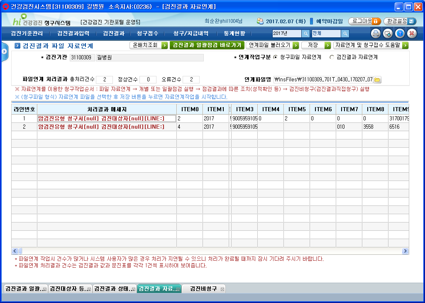Switch to the 검진대상자 등.. bottom tab

(x=68, y=289)
